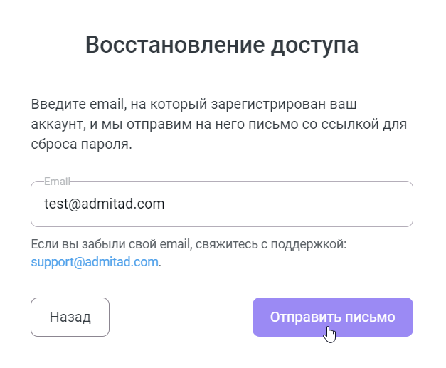Click the purple submit button
This screenshot has width=446, height=368.
(332, 317)
